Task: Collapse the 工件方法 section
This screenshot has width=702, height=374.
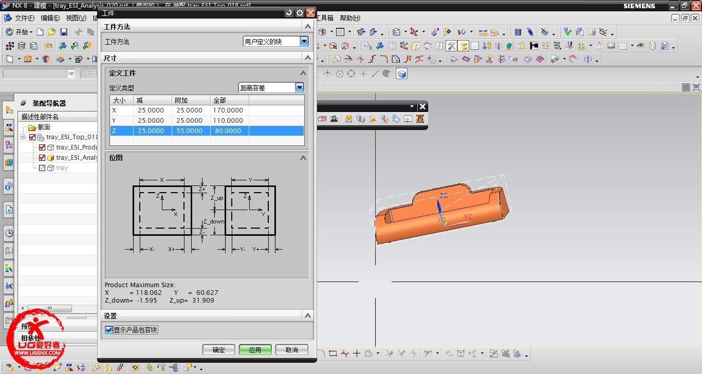Action: (307, 27)
